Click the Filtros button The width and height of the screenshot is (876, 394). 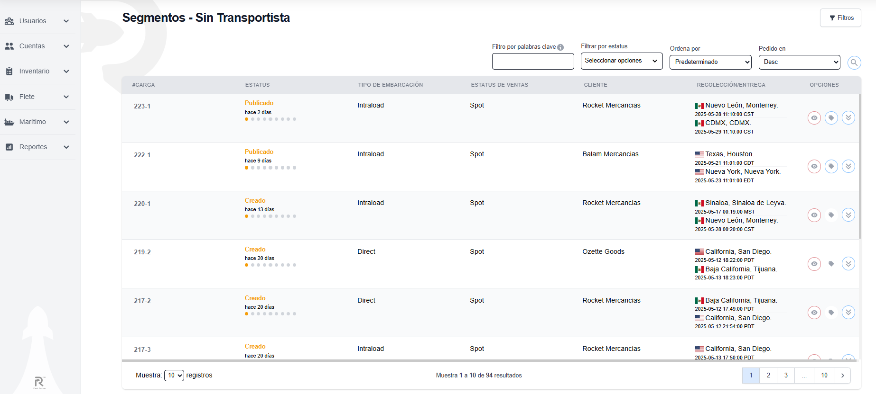(x=840, y=18)
